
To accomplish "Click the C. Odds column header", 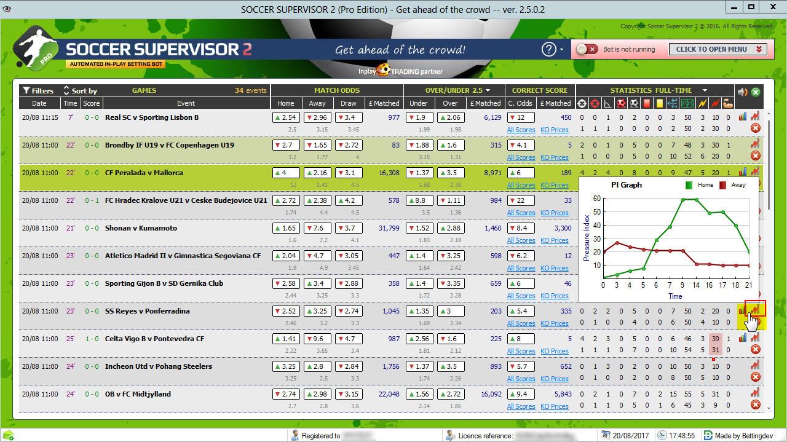I will 520,103.
